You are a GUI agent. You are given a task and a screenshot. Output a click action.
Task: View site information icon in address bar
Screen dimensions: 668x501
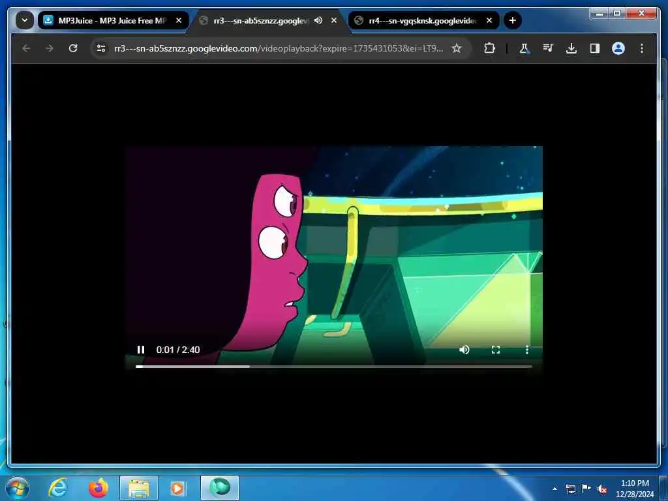click(101, 48)
